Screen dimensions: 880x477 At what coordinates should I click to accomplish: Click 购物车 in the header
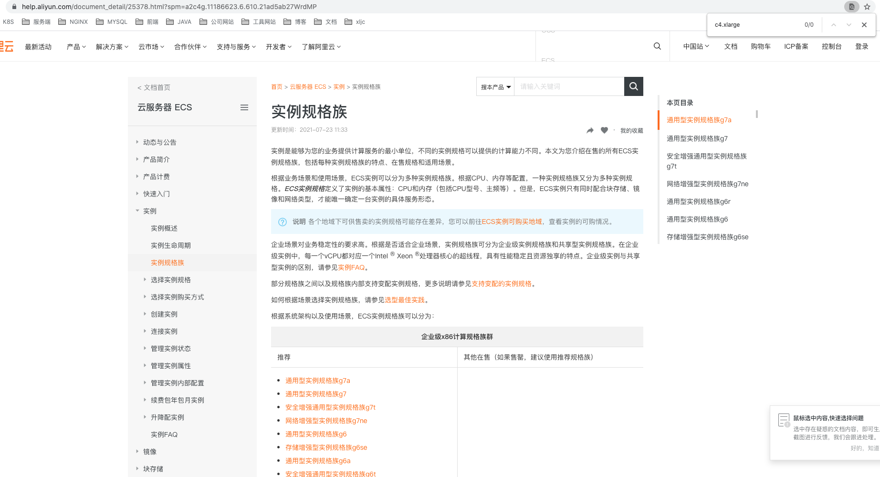click(x=761, y=46)
